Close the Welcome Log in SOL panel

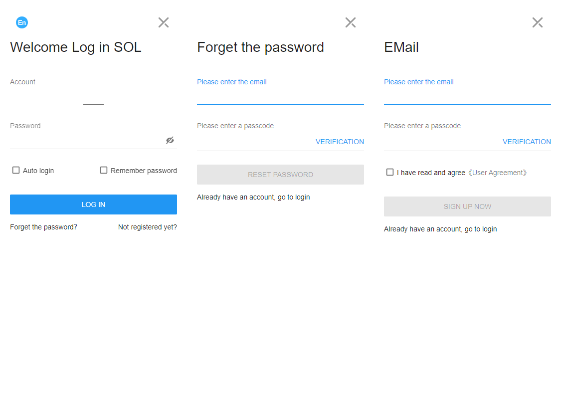[164, 22]
